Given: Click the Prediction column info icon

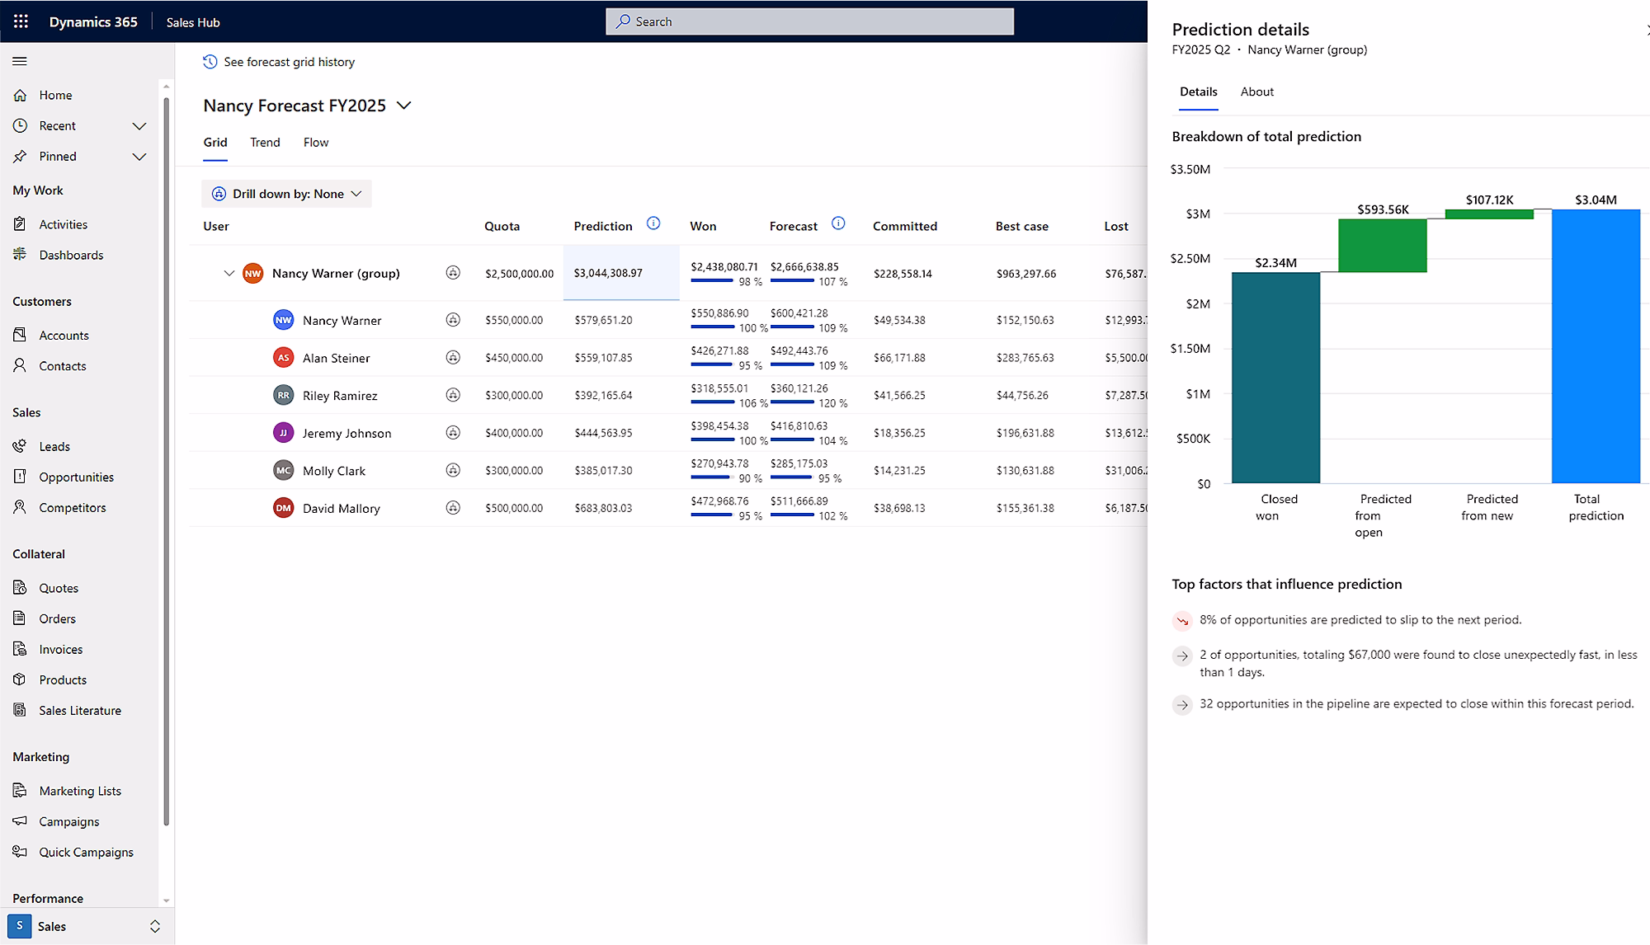Looking at the screenshot, I should pyautogui.click(x=653, y=223).
